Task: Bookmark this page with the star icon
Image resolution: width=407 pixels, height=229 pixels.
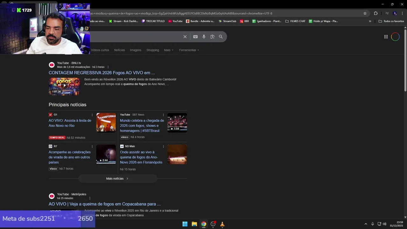Action: click(365, 13)
